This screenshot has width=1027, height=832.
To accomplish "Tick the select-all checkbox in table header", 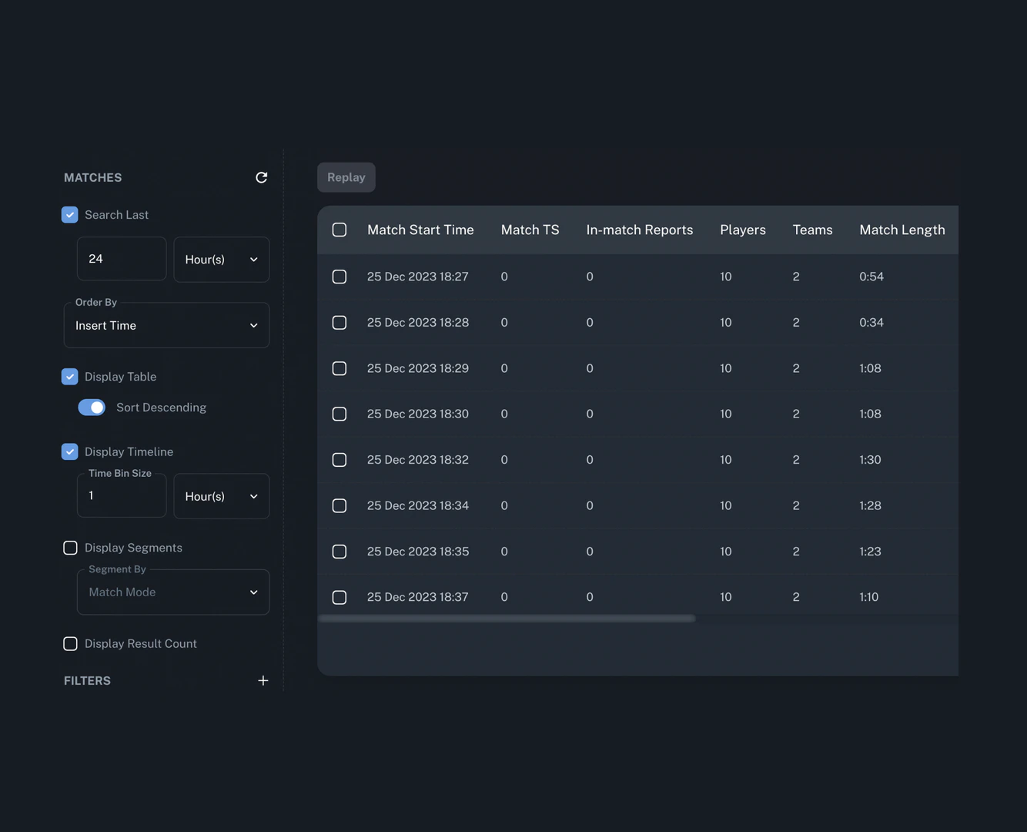I will tap(340, 230).
